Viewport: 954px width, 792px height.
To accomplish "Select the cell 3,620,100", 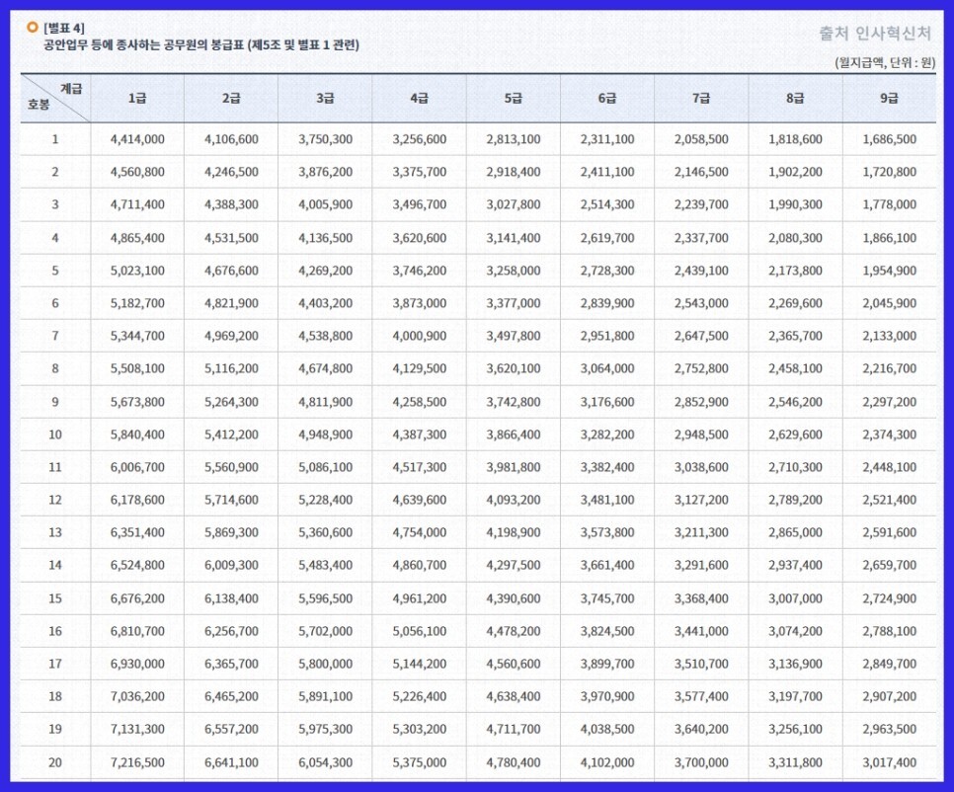I will (x=513, y=368).
